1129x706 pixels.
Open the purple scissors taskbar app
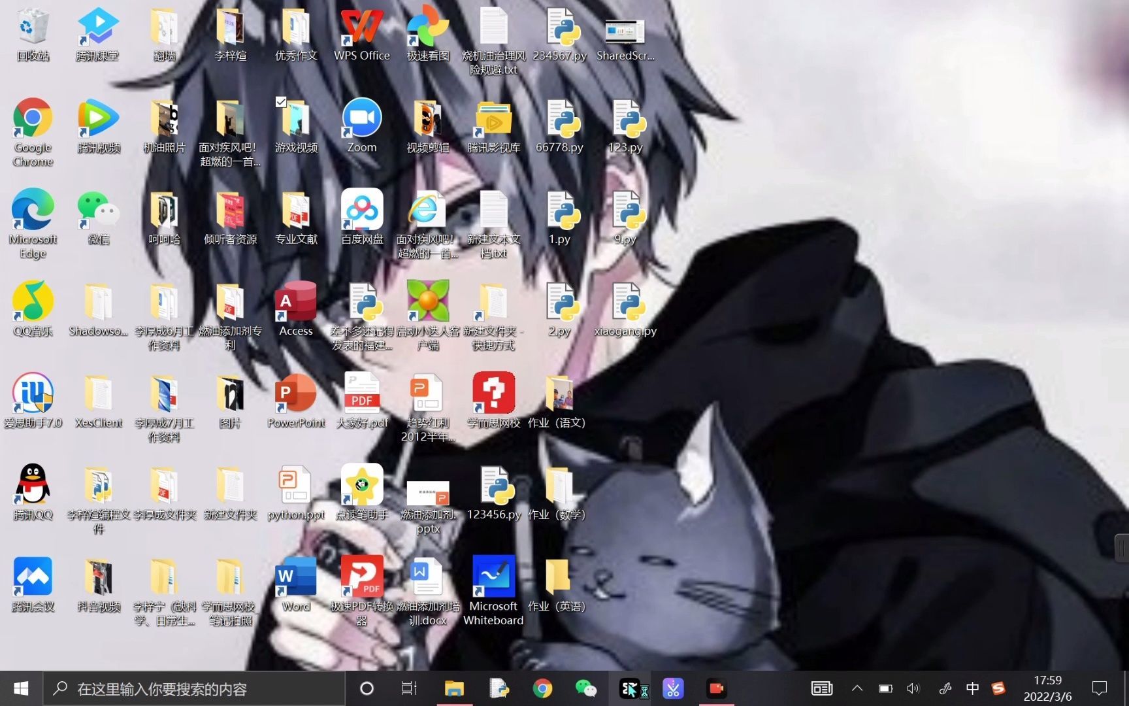[673, 688]
